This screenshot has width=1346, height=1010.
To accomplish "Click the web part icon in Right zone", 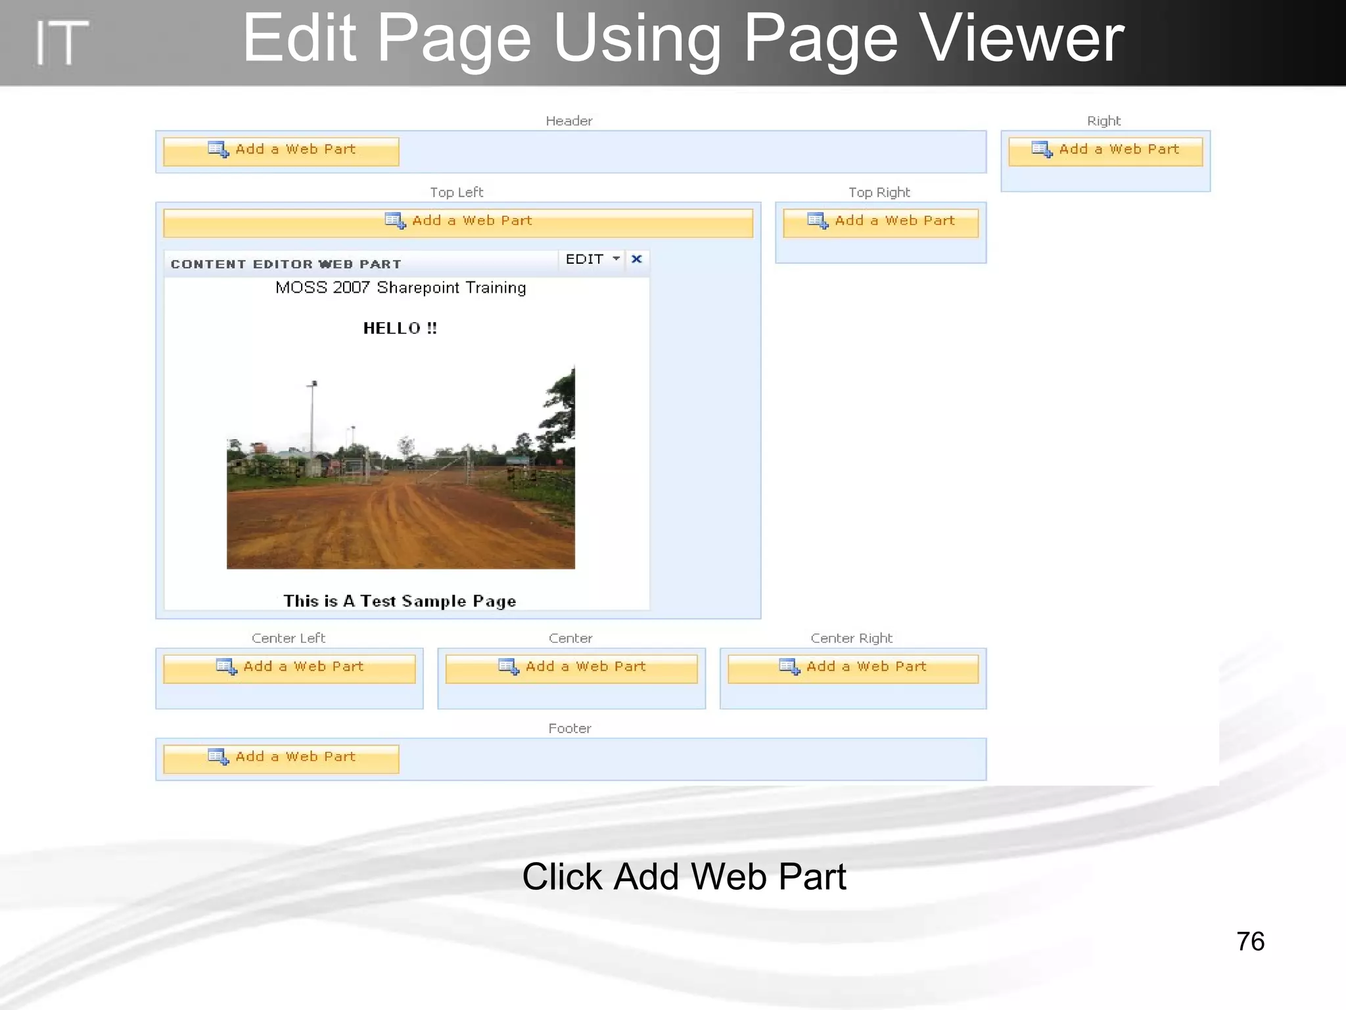I will tap(1042, 149).
